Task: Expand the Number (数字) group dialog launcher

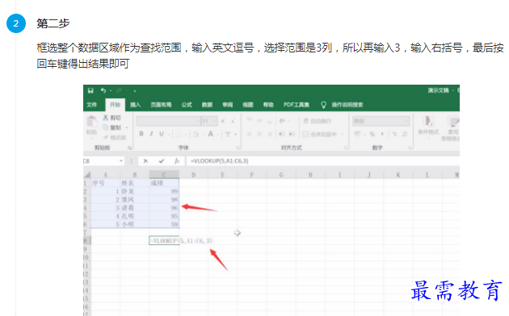Action: pyautogui.click(x=410, y=148)
